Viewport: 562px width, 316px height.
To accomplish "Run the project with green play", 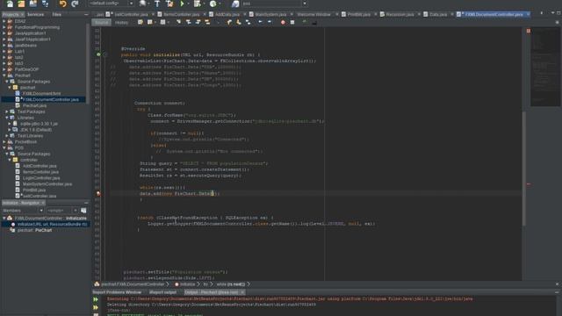I will (182, 4).
